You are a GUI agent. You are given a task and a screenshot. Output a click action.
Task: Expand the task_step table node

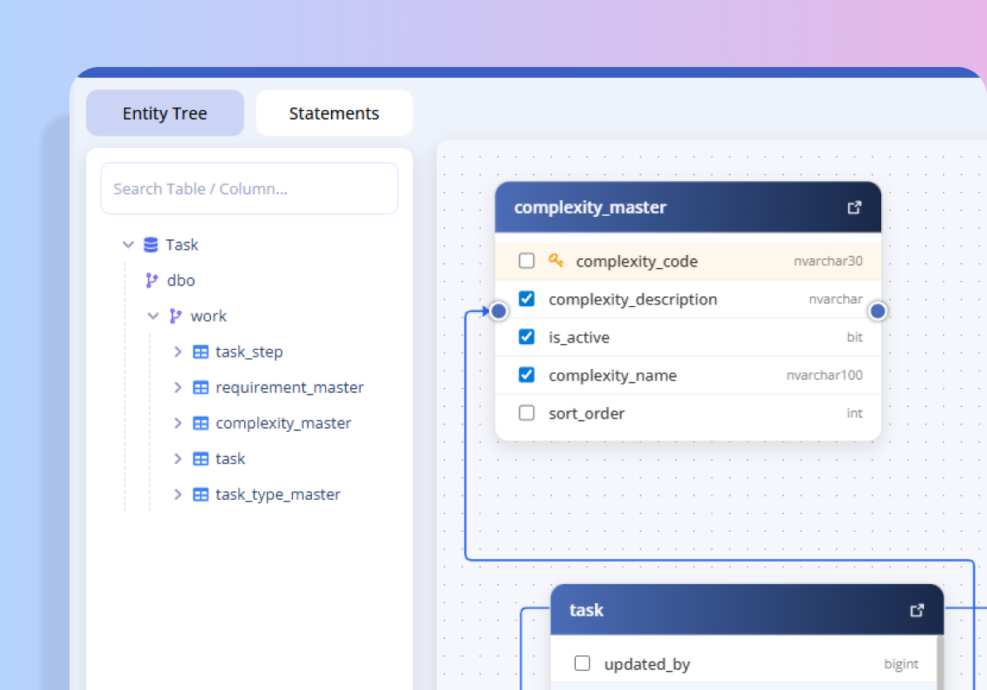click(178, 352)
